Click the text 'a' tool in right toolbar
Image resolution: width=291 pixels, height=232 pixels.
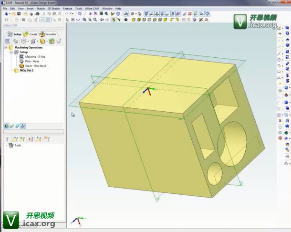point(280,121)
